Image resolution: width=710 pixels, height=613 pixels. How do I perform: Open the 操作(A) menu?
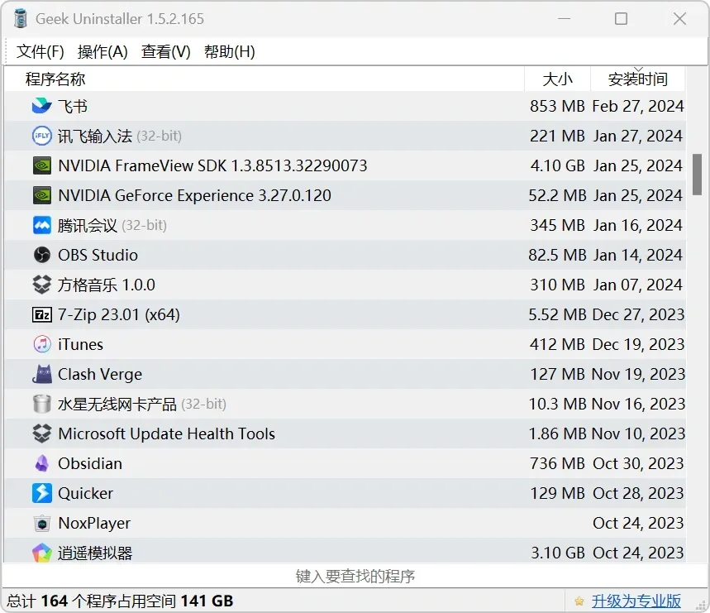click(102, 51)
